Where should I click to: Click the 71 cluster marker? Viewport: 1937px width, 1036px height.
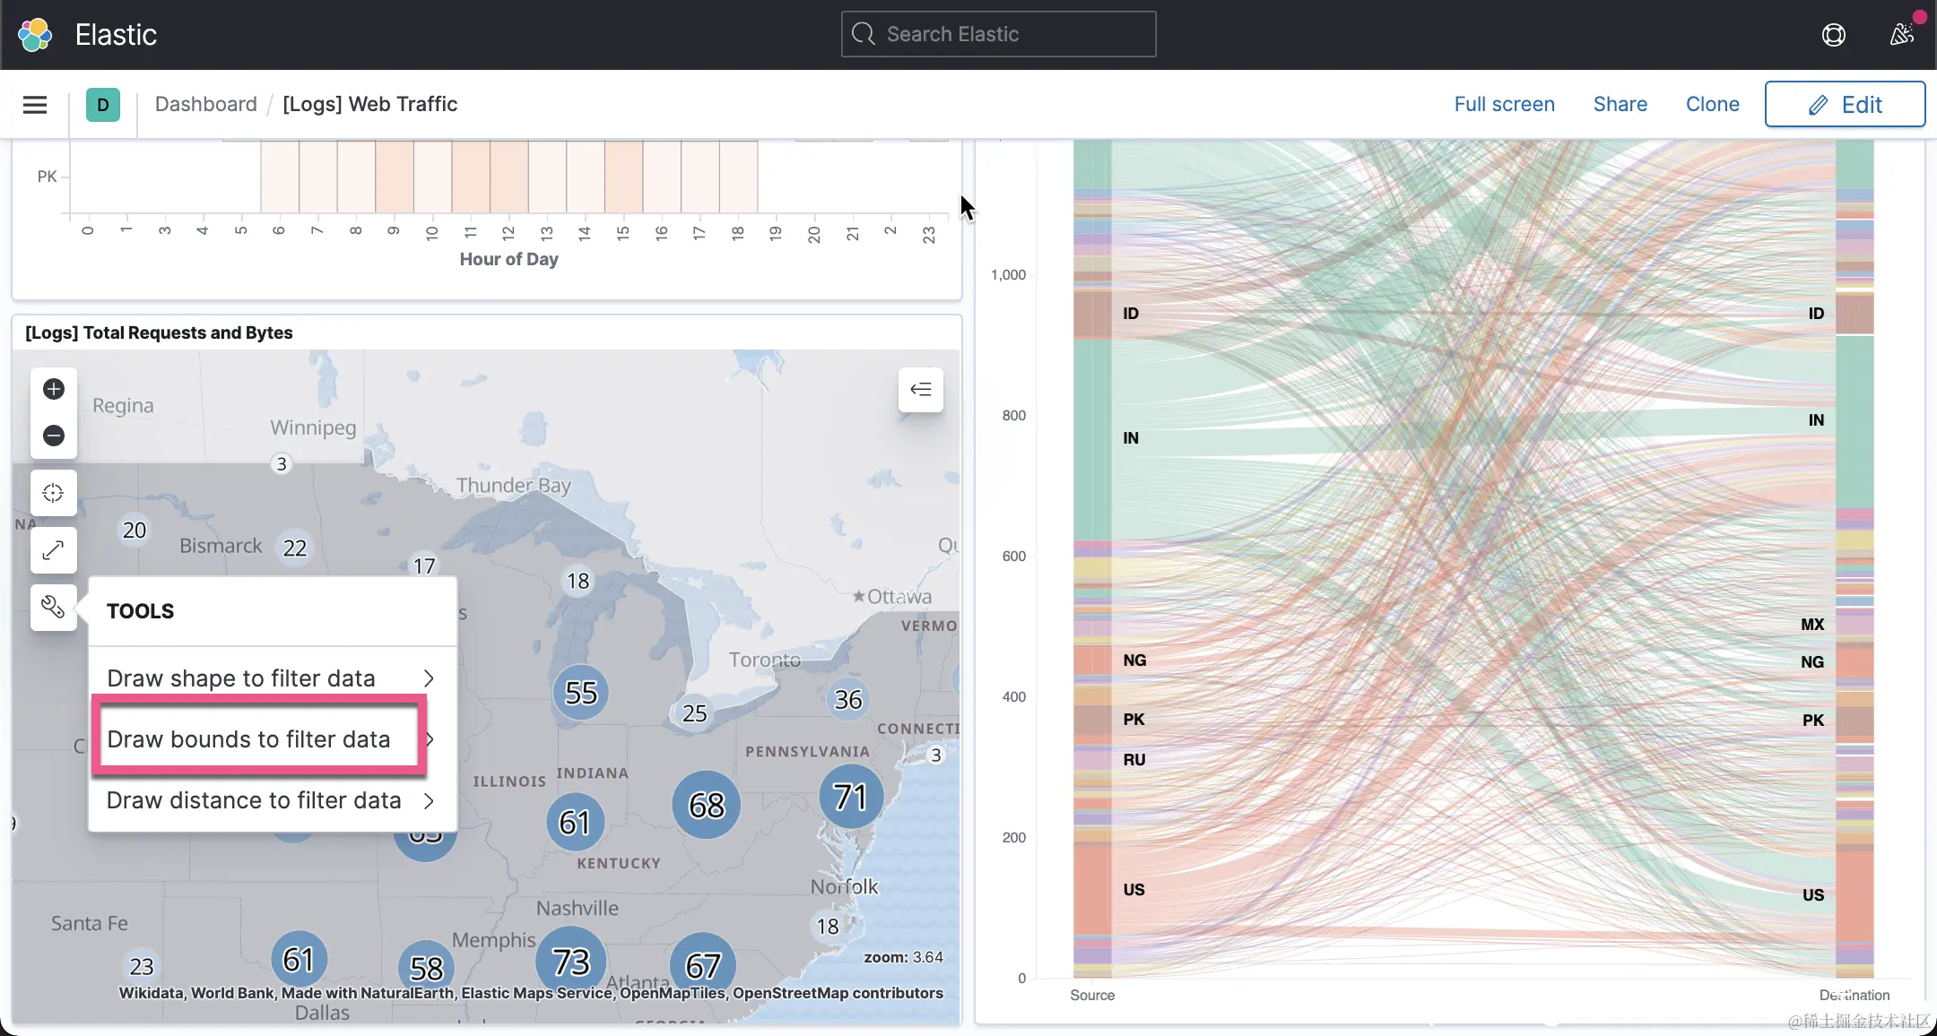(x=850, y=797)
